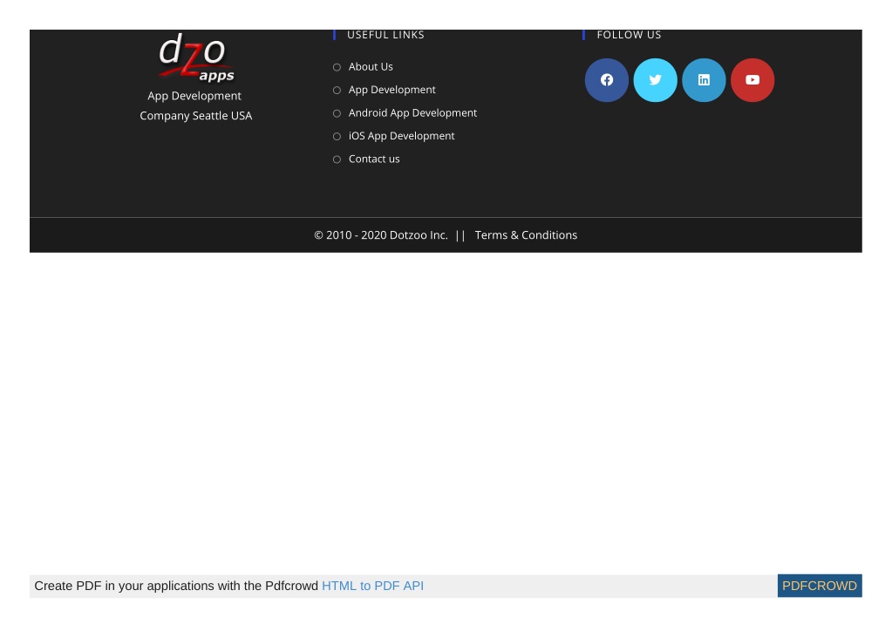Select the FOLLOW US heading text

tap(629, 35)
